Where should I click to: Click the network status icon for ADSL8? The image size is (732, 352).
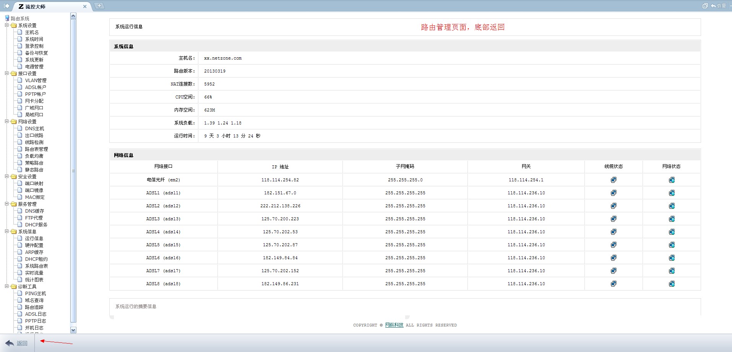672,284
